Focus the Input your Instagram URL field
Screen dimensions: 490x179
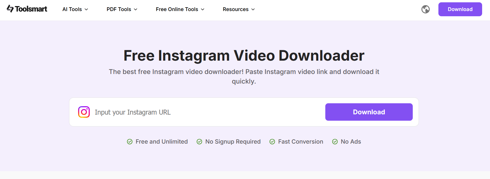click(207, 112)
